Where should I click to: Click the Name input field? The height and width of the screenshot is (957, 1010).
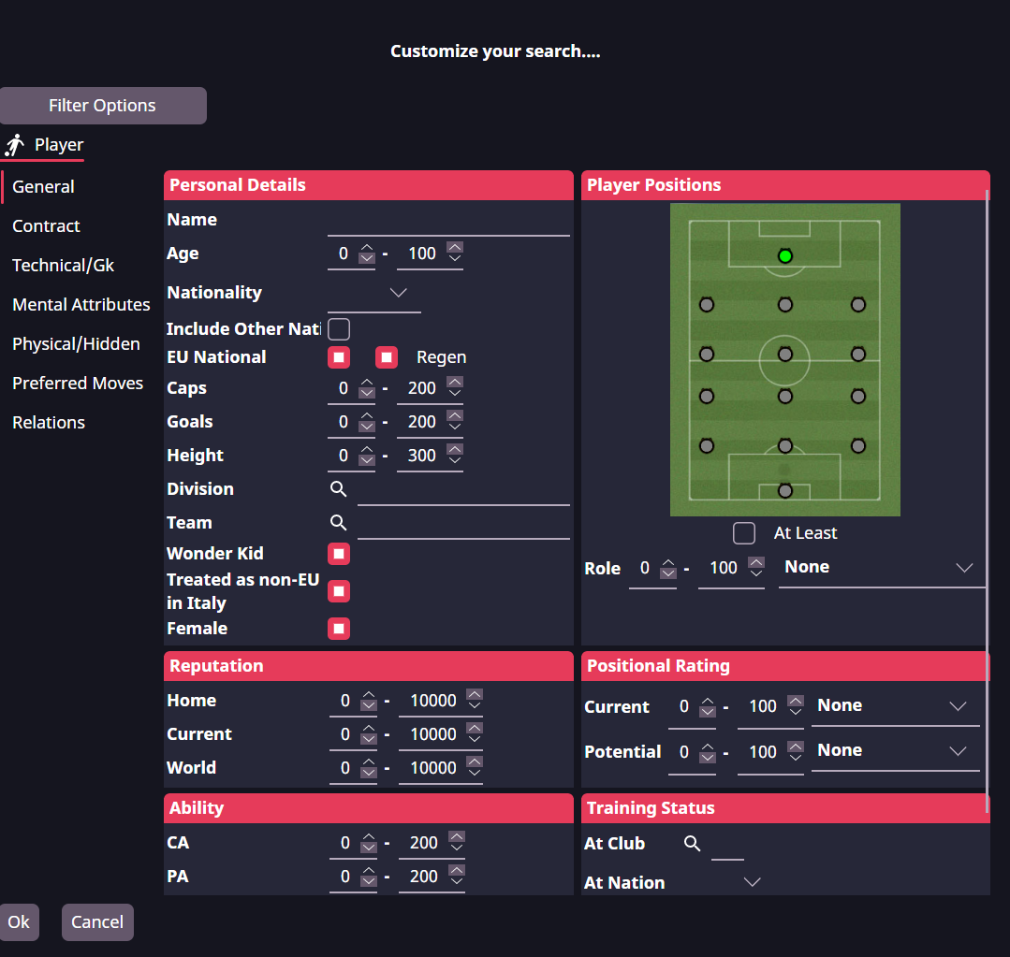[448, 221]
